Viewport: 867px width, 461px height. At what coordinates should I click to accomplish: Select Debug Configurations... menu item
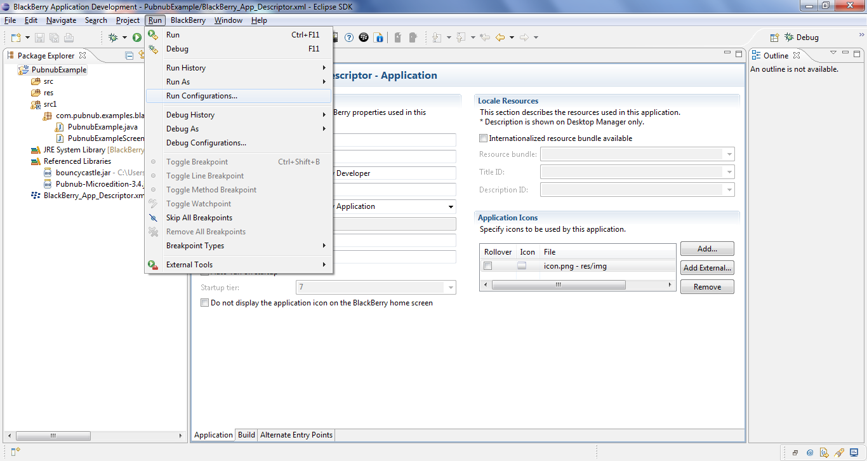pyautogui.click(x=238, y=143)
